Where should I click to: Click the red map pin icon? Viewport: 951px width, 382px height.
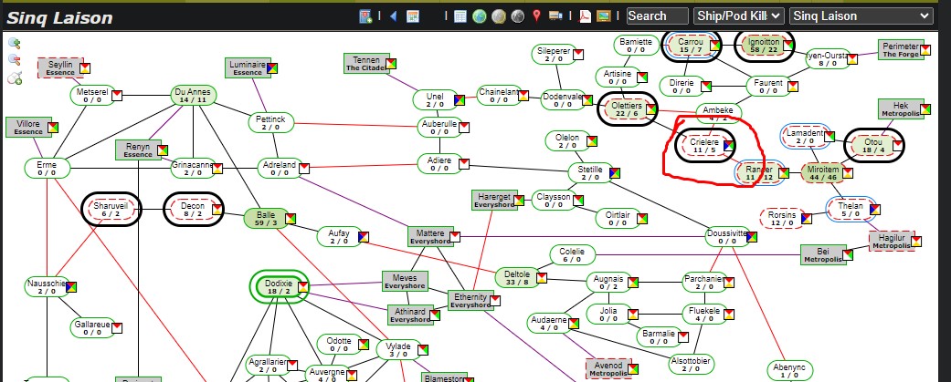[536, 16]
